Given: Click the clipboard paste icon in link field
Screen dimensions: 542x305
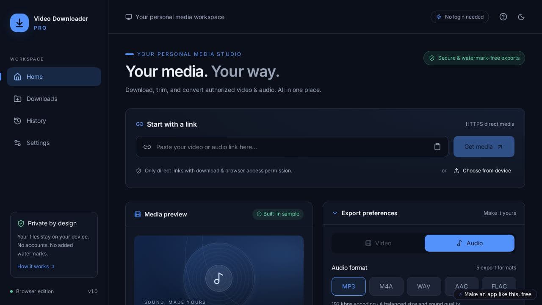Looking at the screenshot, I should 437,147.
